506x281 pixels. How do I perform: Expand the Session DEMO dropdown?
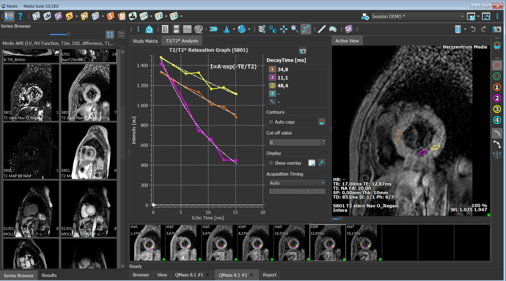[462, 16]
